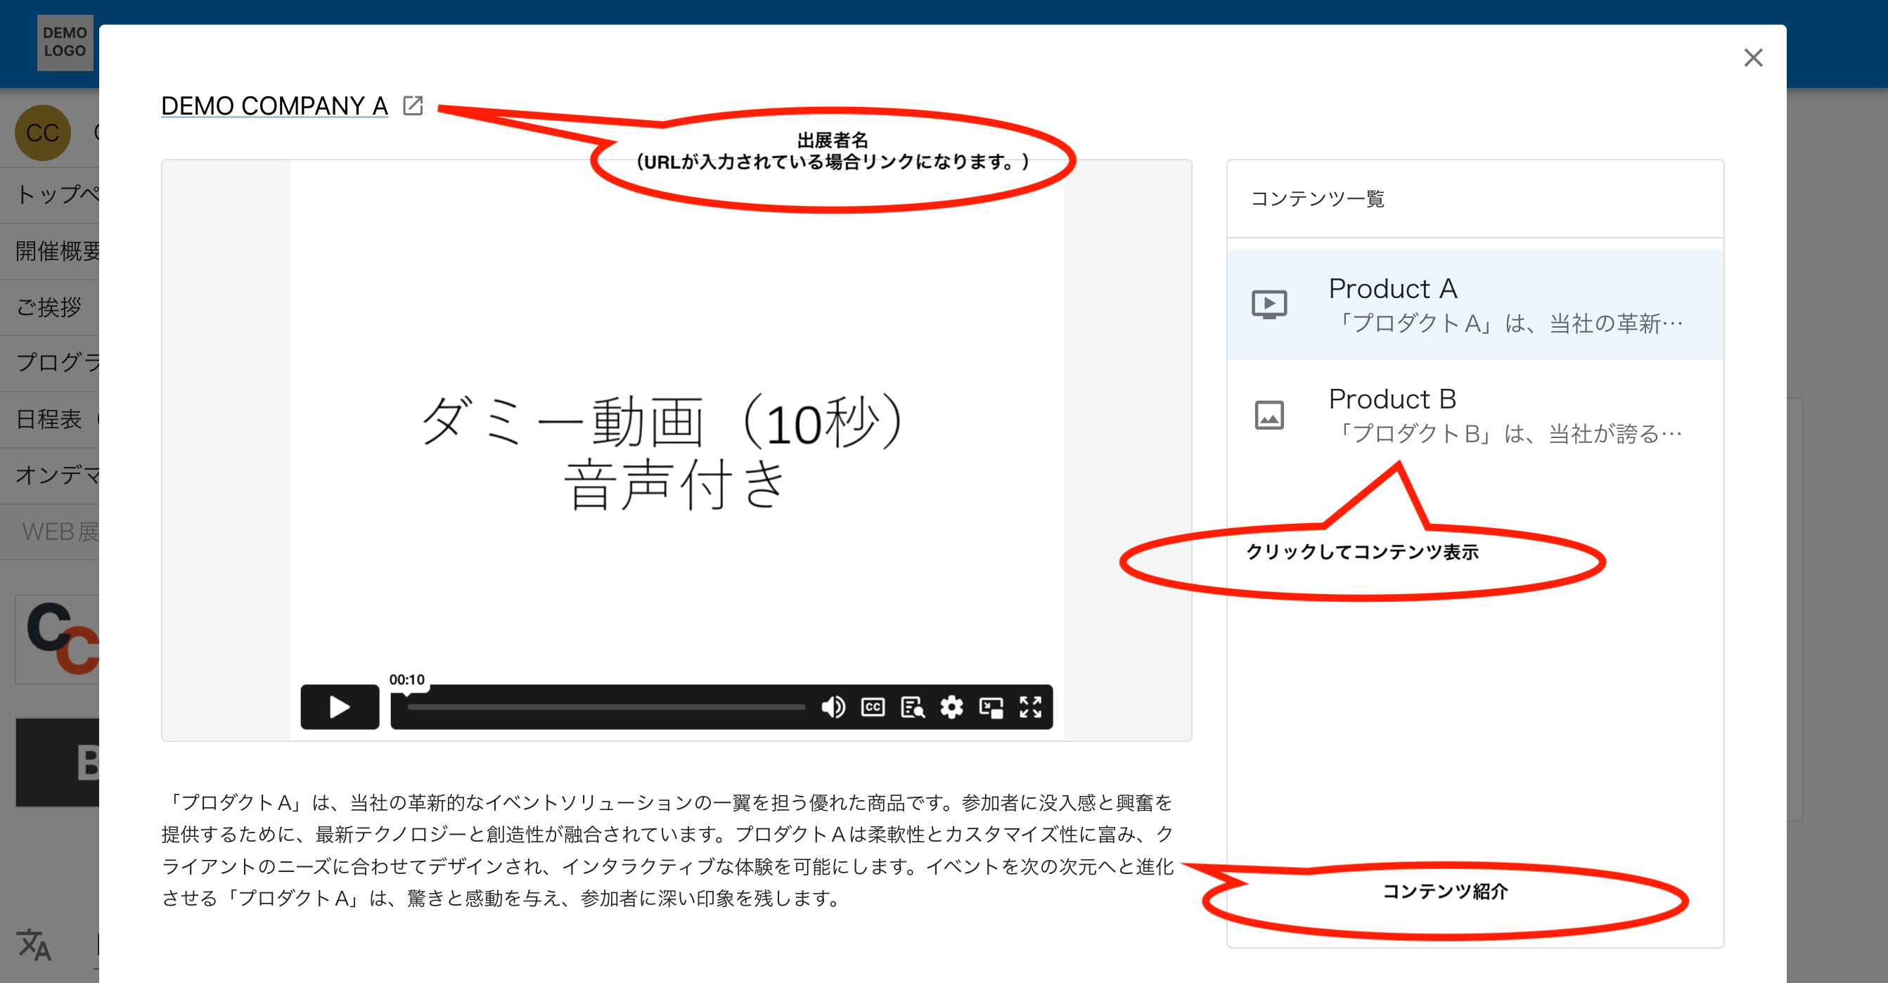
Task: Enable picture-in-picture mode
Action: pyautogui.click(x=991, y=707)
